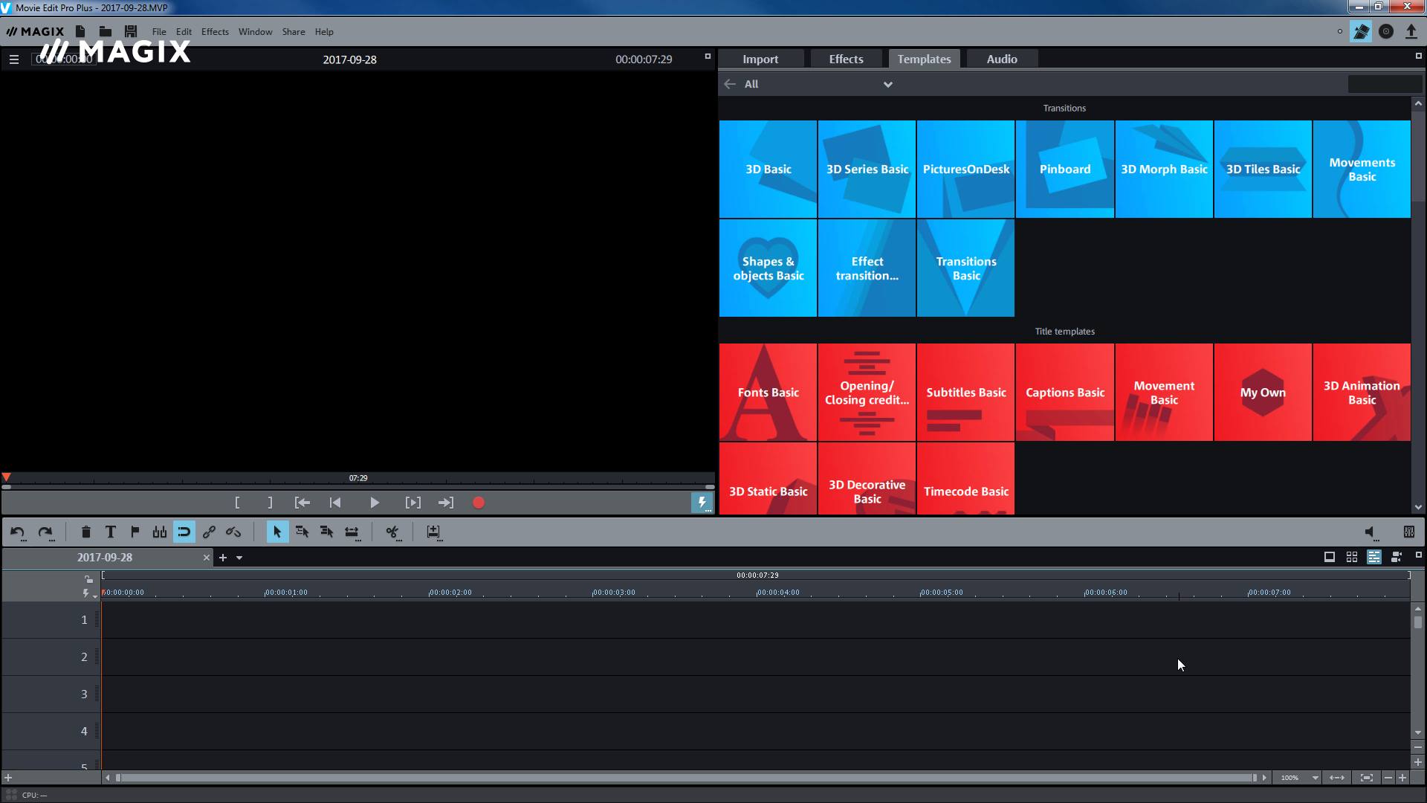The height and width of the screenshot is (803, 1427).
Task: Click the timeline position marker at 7:29
Action: 357,477
